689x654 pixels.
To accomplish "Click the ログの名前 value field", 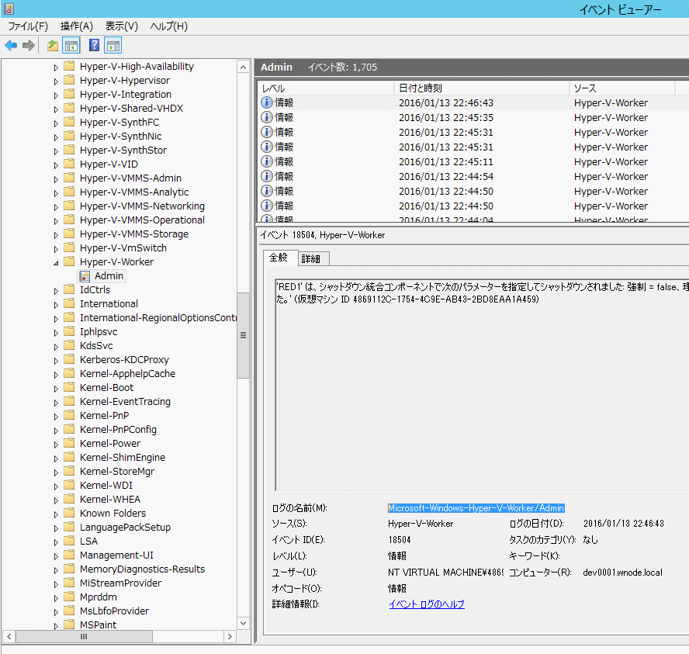I will point(476,508).
